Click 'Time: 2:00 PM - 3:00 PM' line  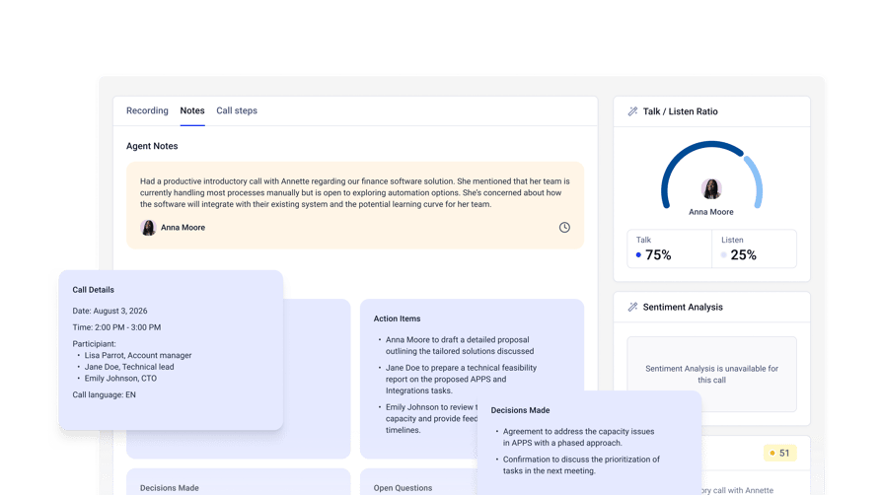pyautogui.click(x=116, y=327)
